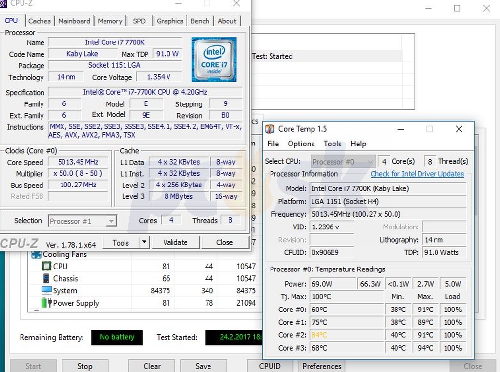Select the Cooling Fans fan icon
Screen dimensions: 500x372
pyautogui.click(x=36, y=254)
